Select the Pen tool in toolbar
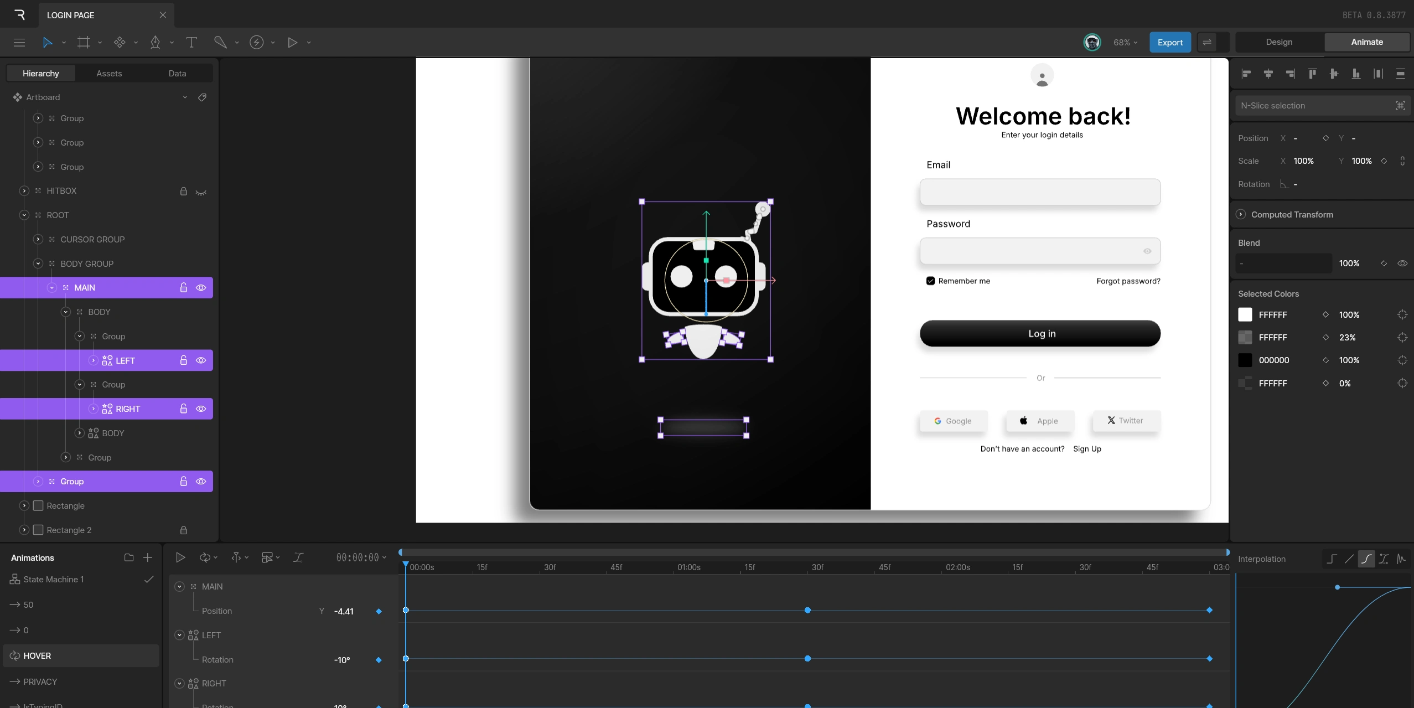Screen dimensions: 1414x708 point(156,42)
